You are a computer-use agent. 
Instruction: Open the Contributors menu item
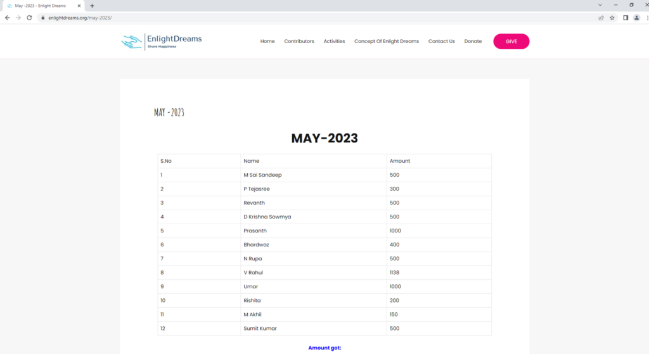click(x=299, y=41)
